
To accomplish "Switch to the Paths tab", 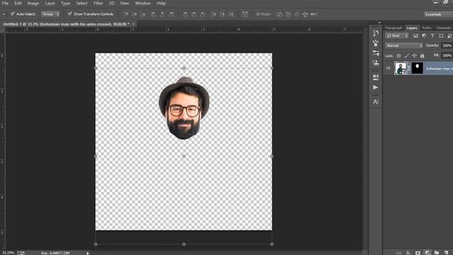I will [426, 28].
